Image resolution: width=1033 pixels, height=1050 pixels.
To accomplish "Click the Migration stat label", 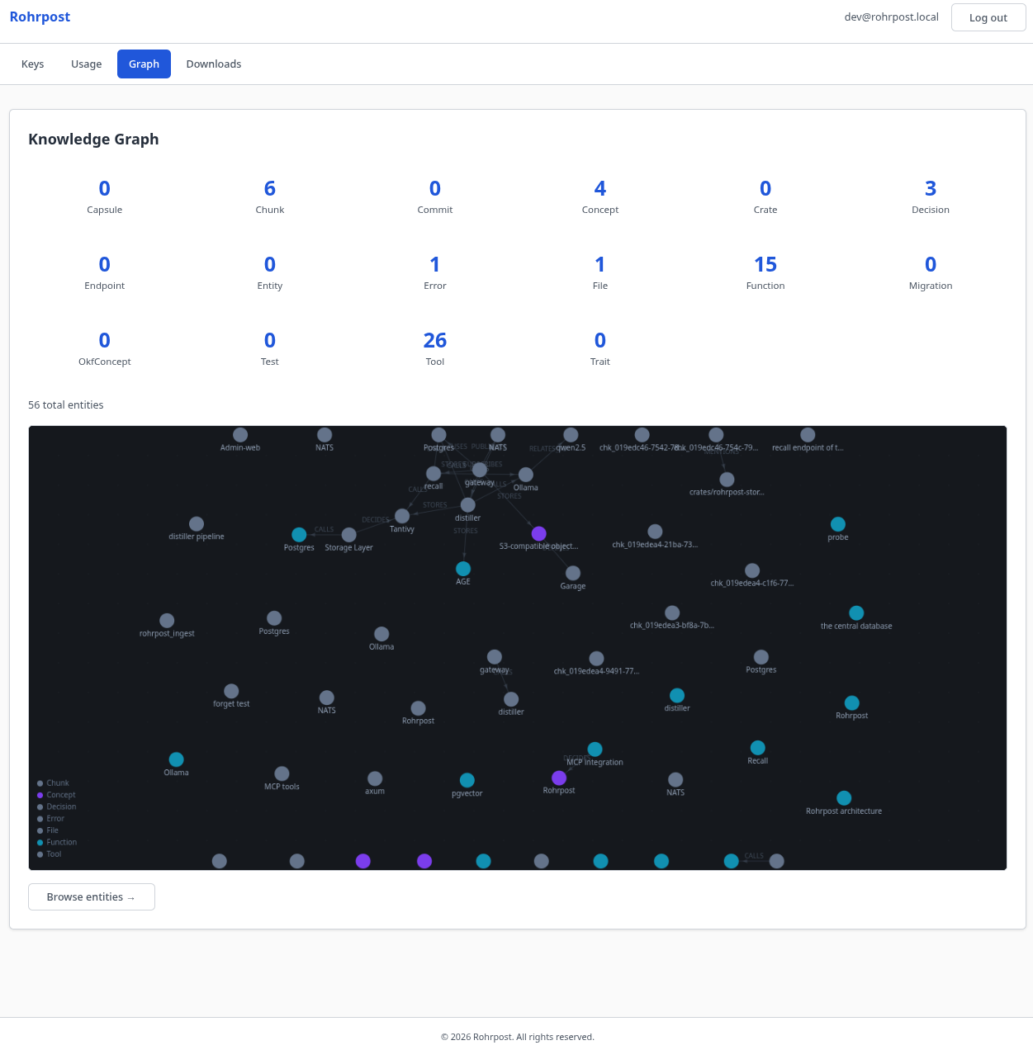I will (x=931, y=286).
